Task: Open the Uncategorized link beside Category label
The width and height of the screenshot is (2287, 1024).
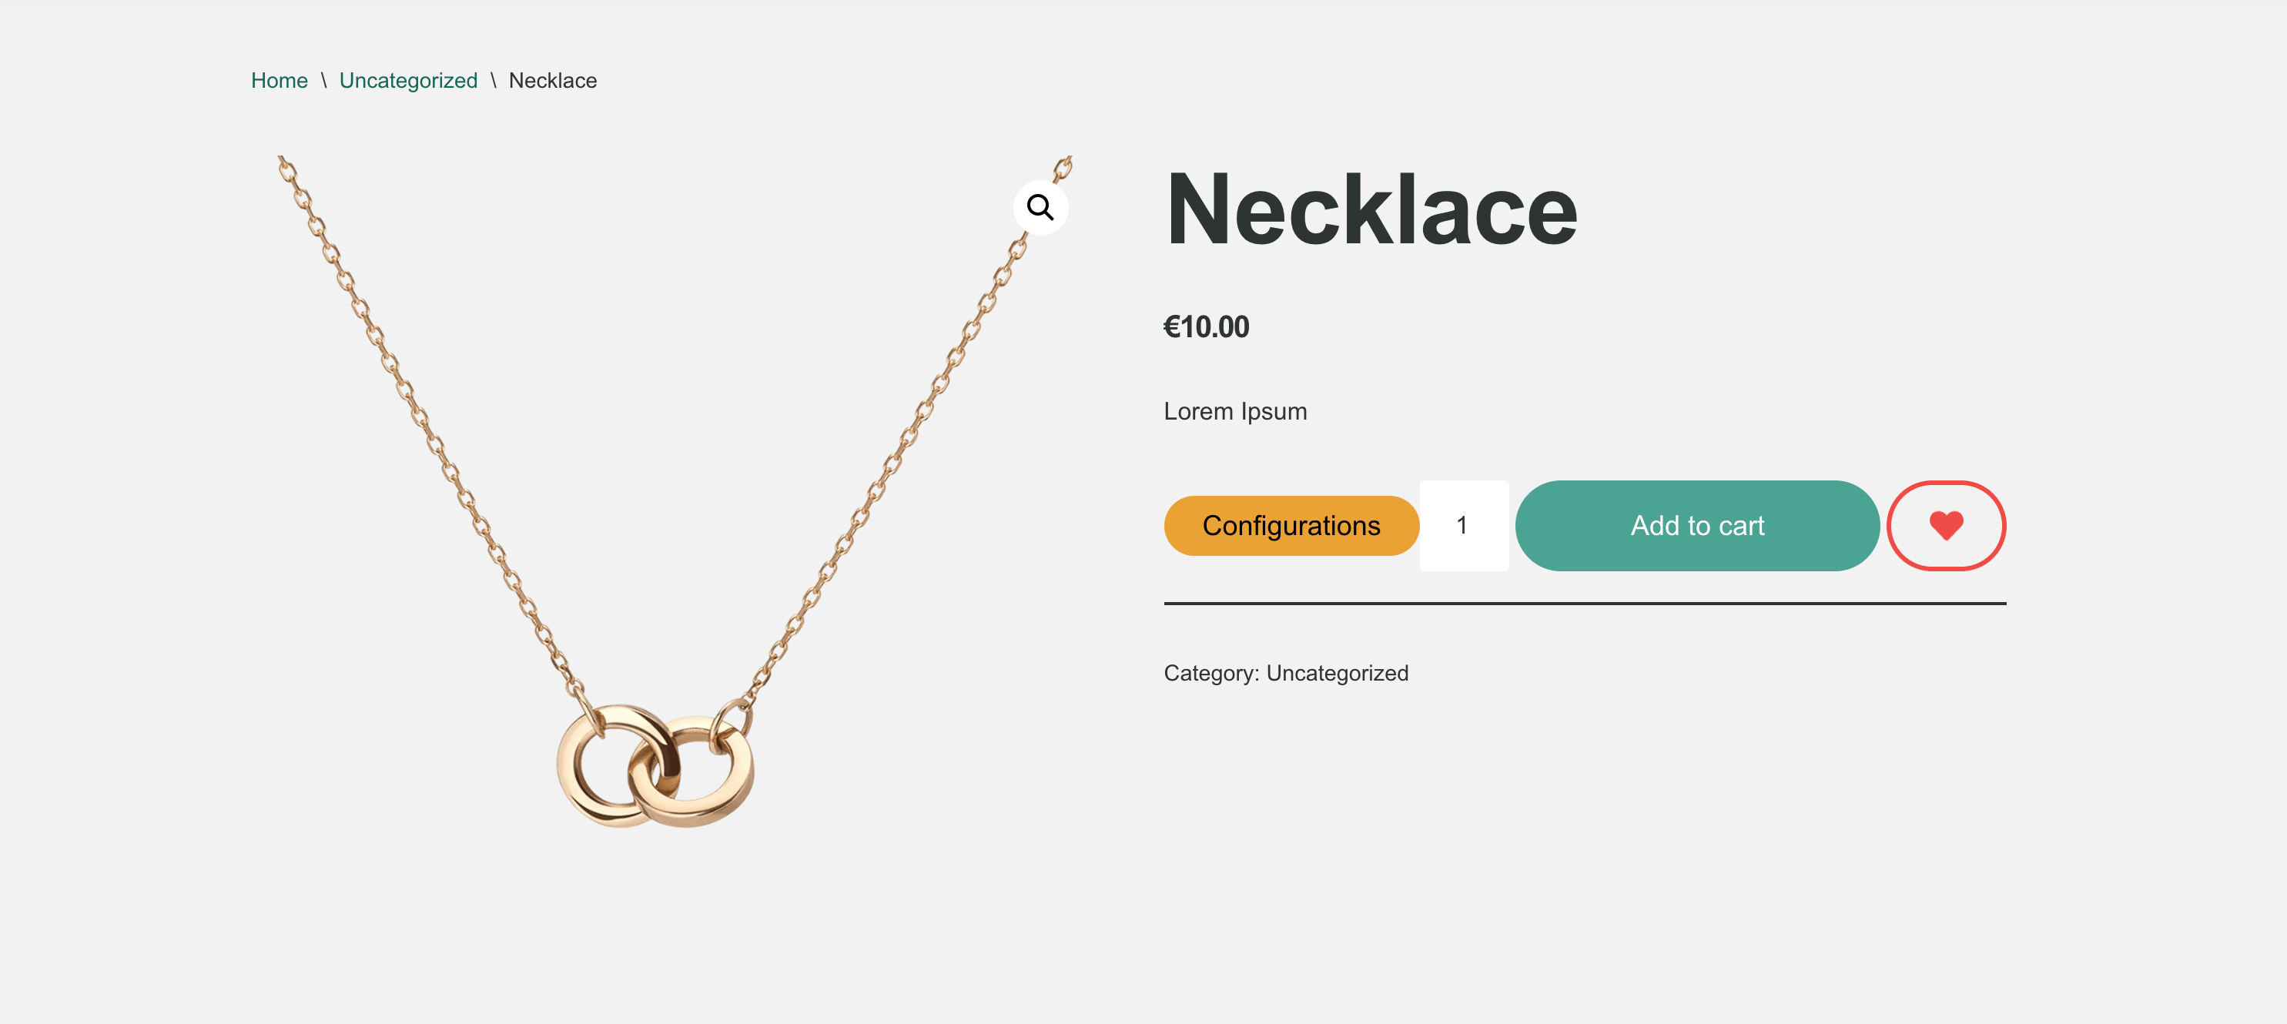Action: click(1337, 673)
